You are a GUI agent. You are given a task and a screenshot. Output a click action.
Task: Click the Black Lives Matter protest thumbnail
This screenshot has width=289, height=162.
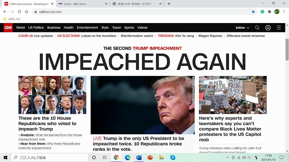click(233, 95)
